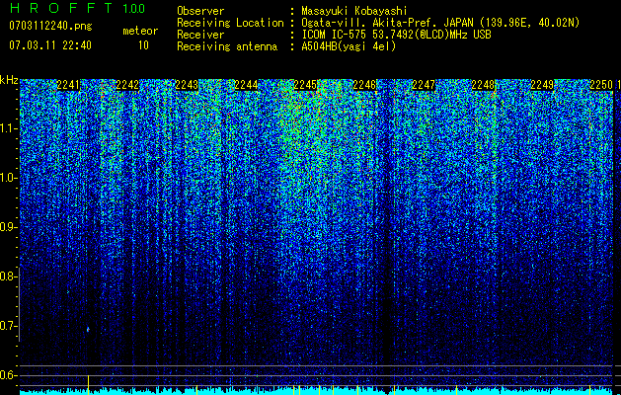Click the Observer field label
621x395 pixels.
[x=200, y=11]
